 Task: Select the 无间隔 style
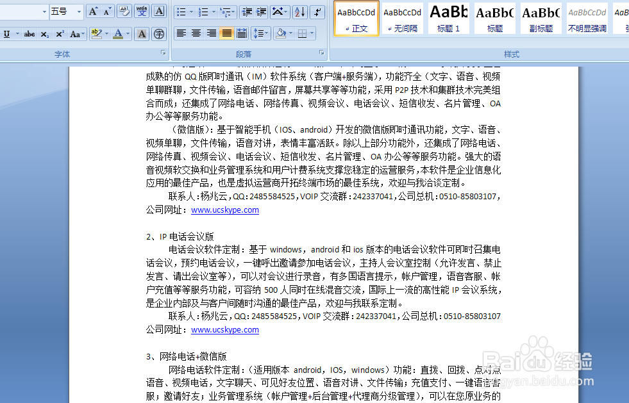(403, 19)
